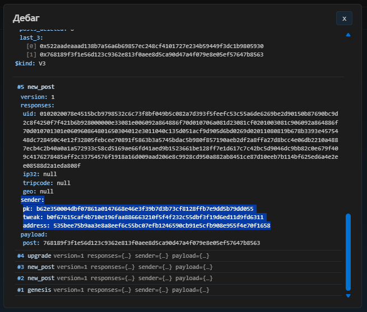This screenshot has height=312, width=367.
Task: Click the post: hash value
Action: pos(152,243)
